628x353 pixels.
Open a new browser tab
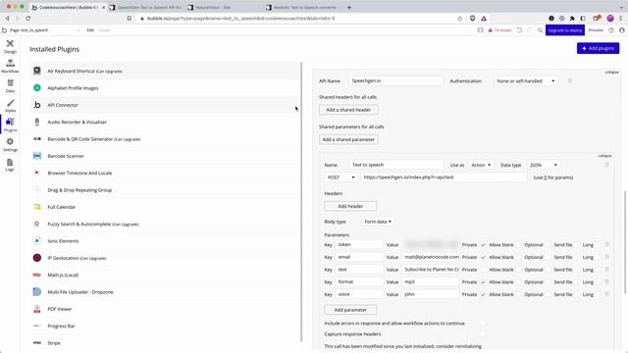click(349, 7)
